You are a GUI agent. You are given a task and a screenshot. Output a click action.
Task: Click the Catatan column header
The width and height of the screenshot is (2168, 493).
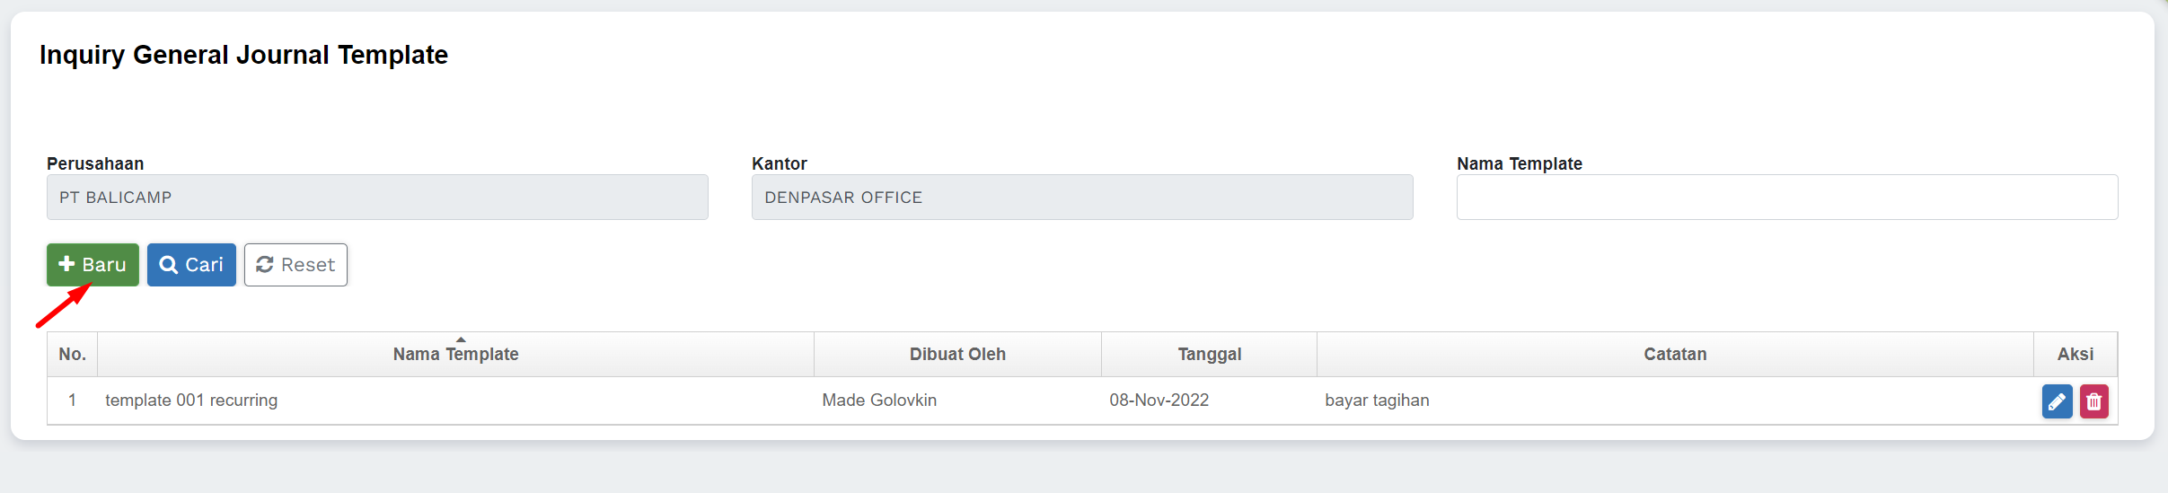(x=1675, y=355)
